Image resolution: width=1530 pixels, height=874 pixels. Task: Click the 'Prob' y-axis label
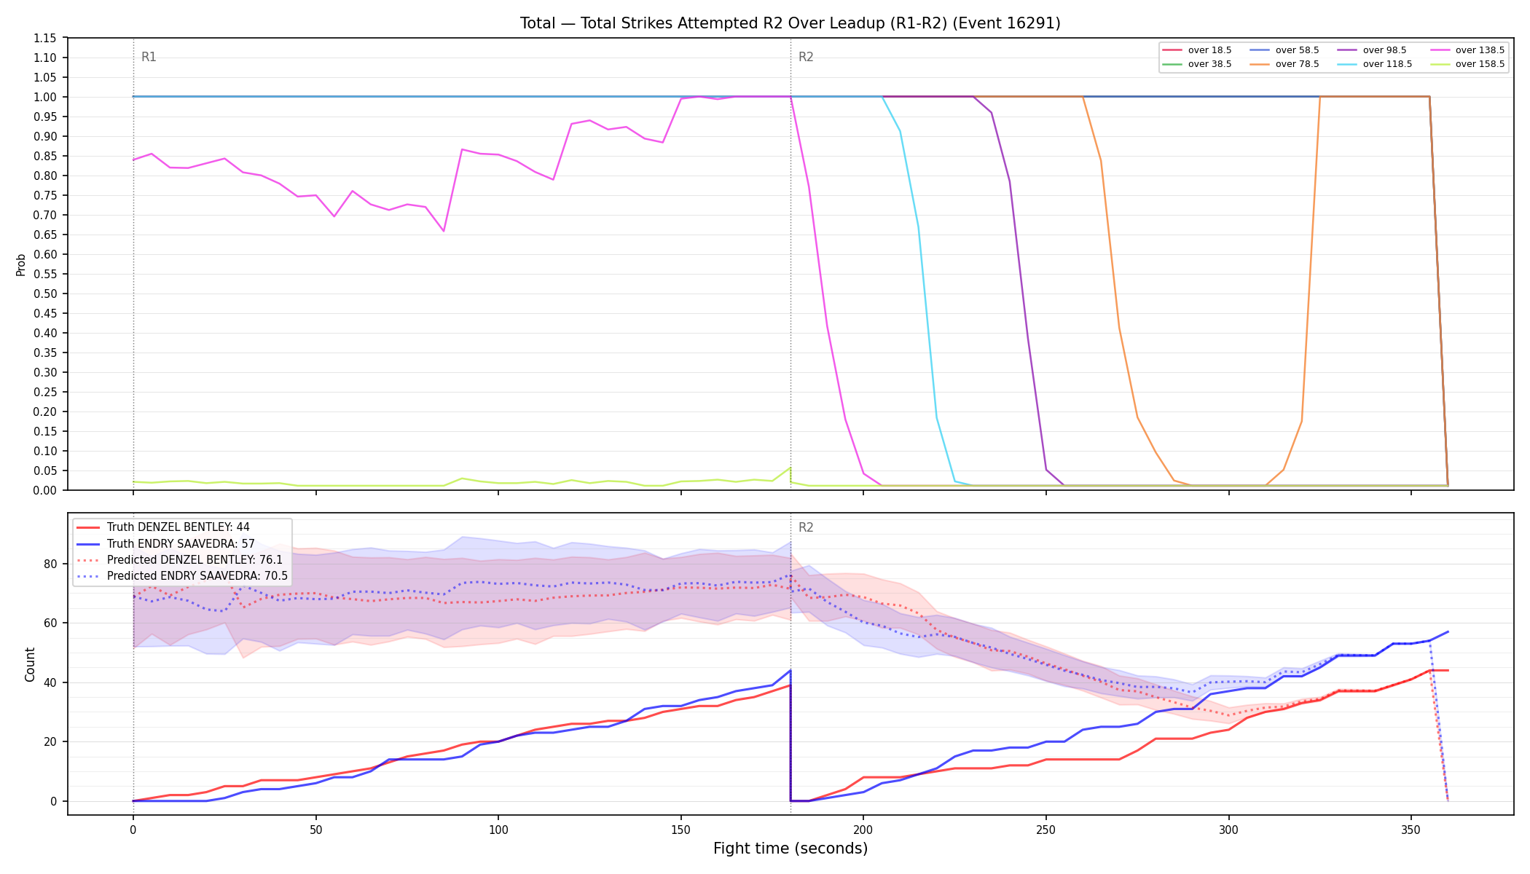coord(20,264)
